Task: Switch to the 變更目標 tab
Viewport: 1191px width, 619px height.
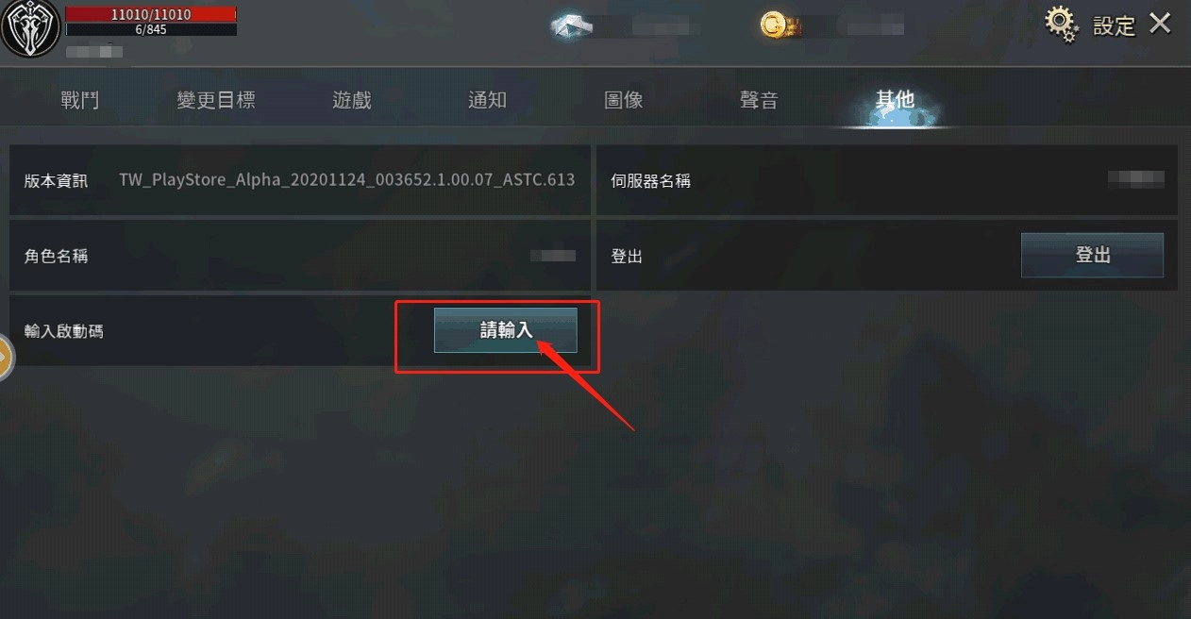Action: point(216,100)
